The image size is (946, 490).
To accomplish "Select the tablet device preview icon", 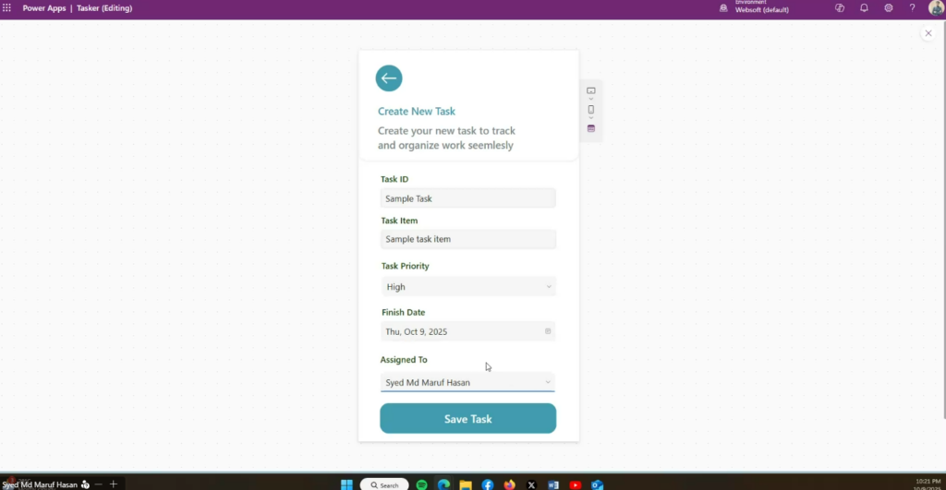I will click(x=590, y=91).
